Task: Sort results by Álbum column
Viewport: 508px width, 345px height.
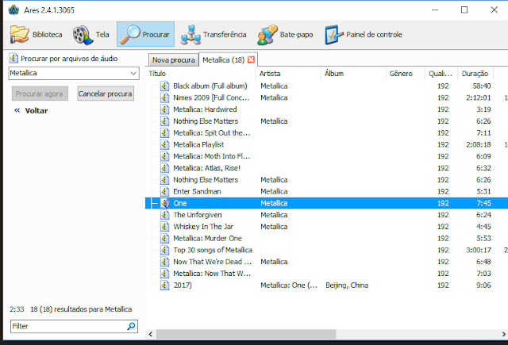Action: (x=353, y=74)
